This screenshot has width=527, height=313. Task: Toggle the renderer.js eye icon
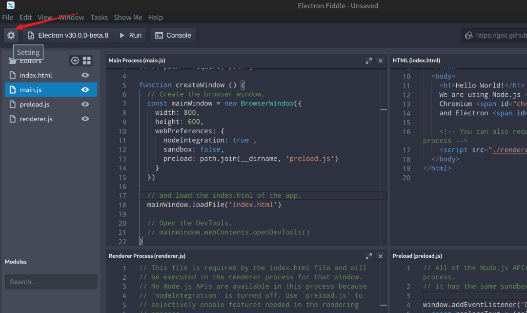point(84,119)
